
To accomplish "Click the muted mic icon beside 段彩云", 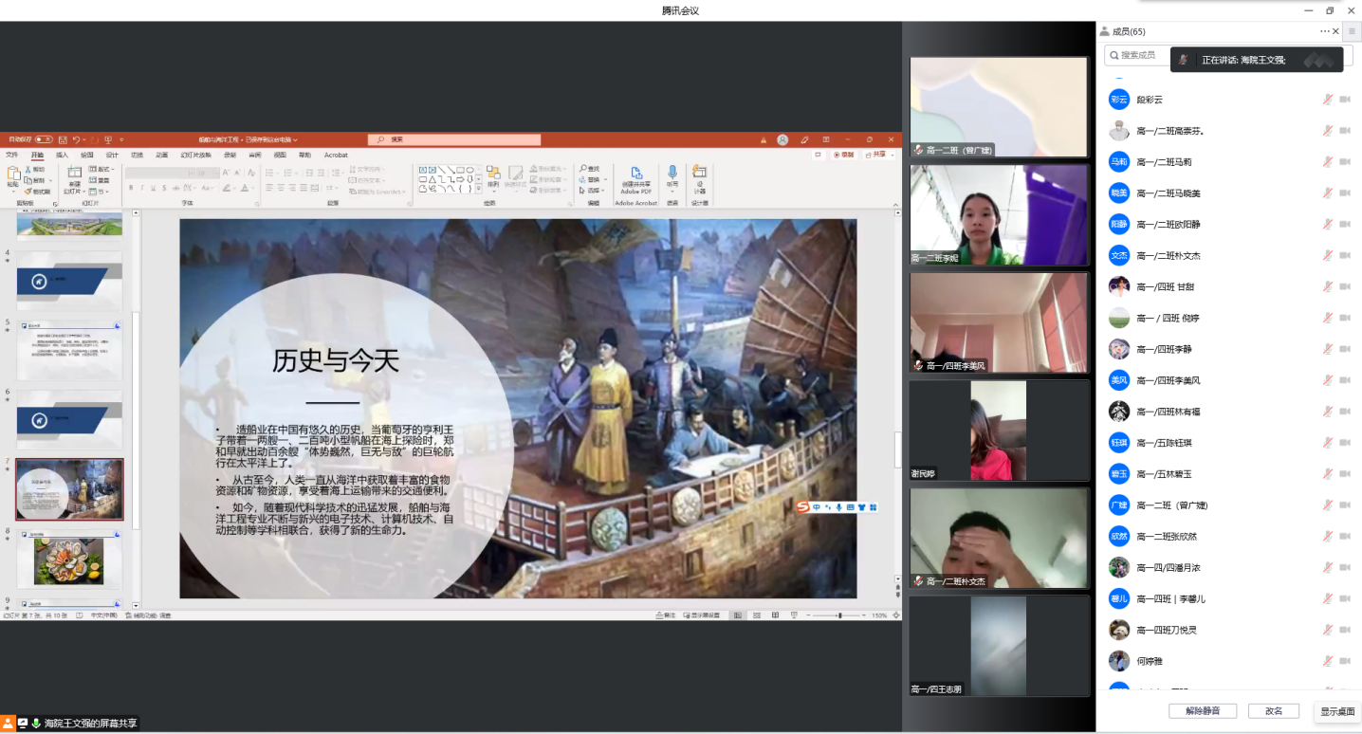I will [x=1328, y=100].
